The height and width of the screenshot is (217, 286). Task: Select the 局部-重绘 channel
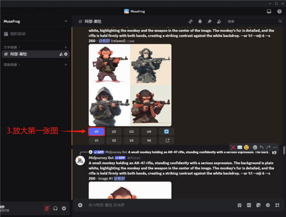point(36,54)
